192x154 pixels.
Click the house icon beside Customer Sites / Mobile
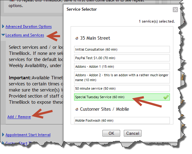[76, 109]
